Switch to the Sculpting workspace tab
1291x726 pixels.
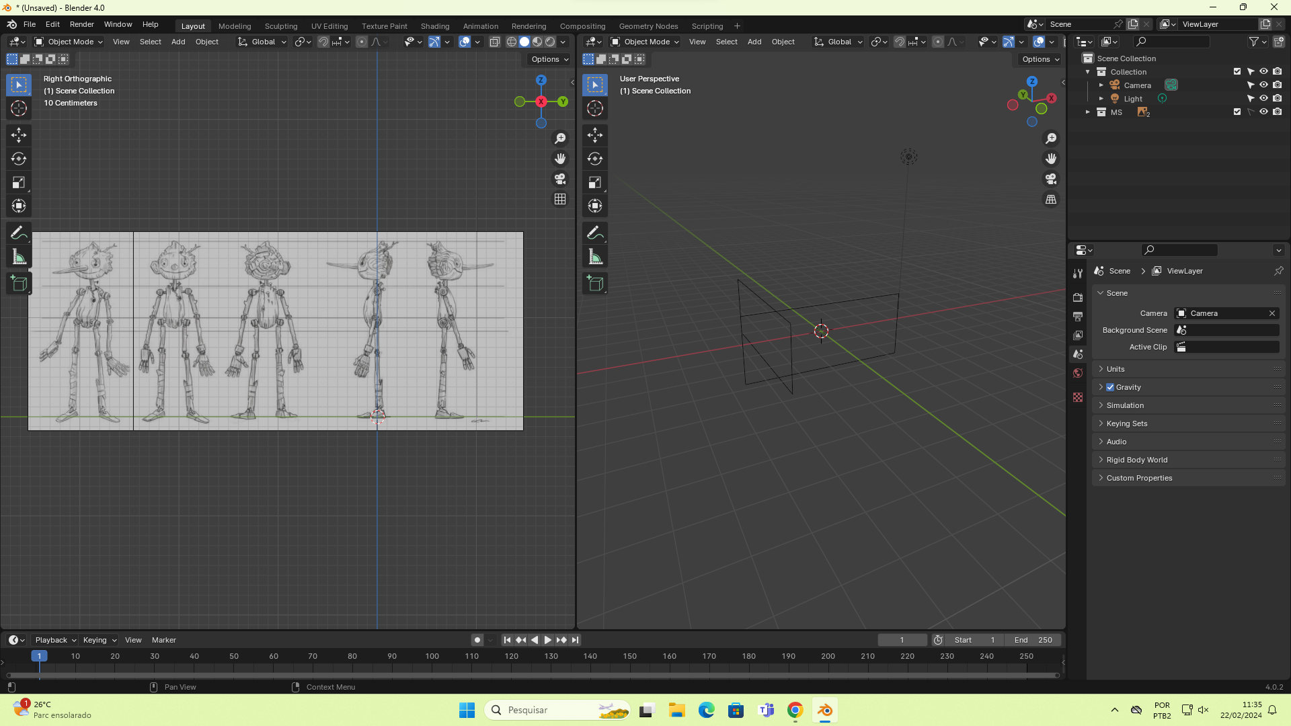coord(280,26)
